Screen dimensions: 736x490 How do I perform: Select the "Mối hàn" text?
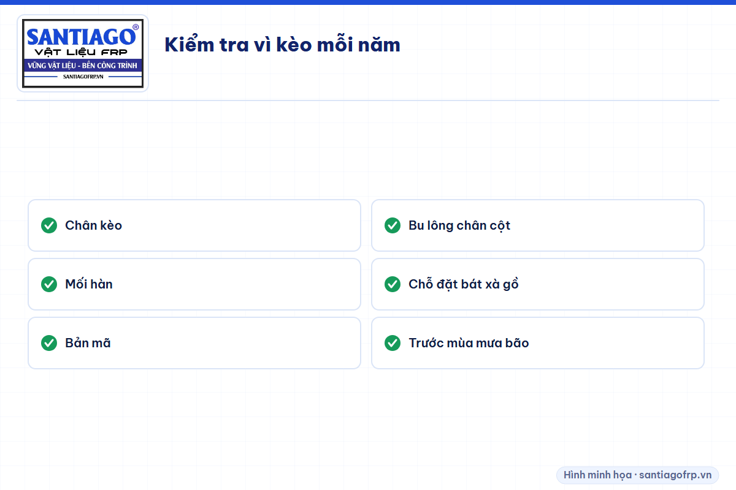[89, 284]
